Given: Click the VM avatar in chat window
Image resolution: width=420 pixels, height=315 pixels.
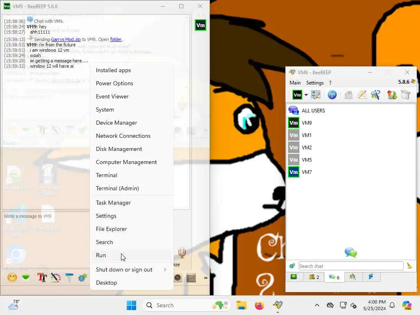Looking at the screenshot, I should (x=200, y=25).
